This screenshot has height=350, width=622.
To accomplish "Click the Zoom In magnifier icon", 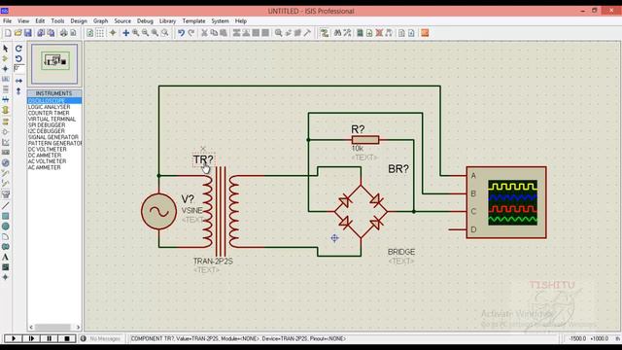I will point(136,33).
